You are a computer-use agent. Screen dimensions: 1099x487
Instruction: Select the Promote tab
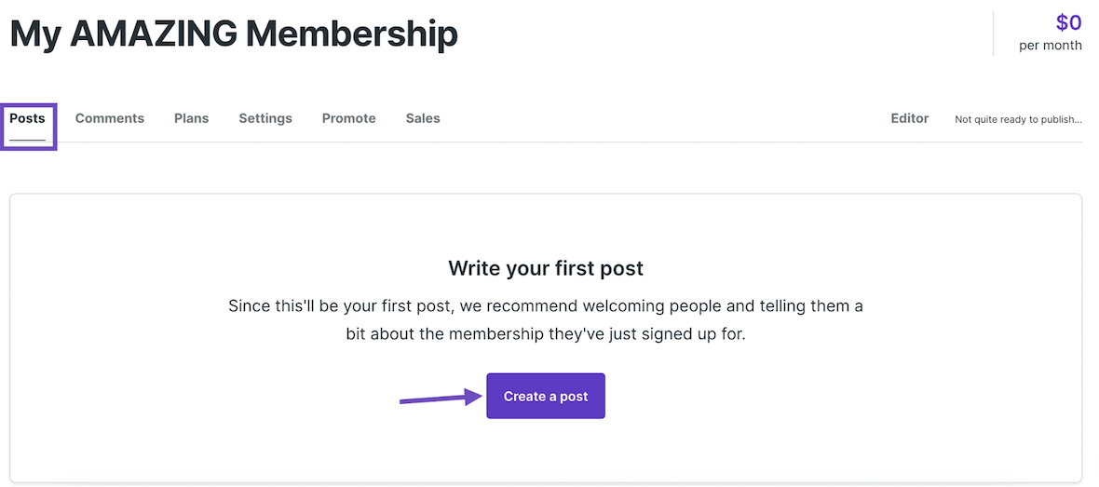coord(348,118)
